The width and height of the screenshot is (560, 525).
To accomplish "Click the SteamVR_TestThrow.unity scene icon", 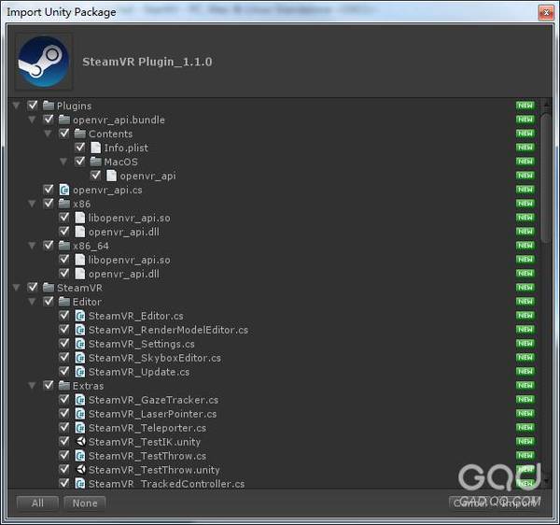I will (80, 470).
